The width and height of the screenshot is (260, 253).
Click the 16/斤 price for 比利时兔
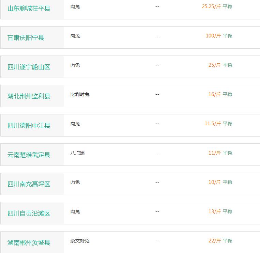pyautogui.click(x=215, y=94)
